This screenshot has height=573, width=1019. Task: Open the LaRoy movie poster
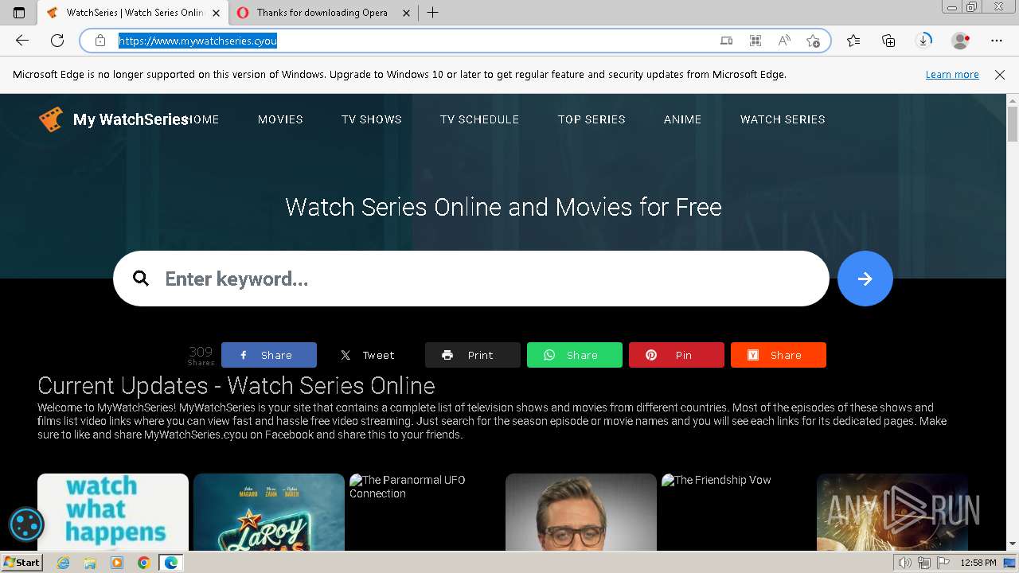(x=269, y=512)
